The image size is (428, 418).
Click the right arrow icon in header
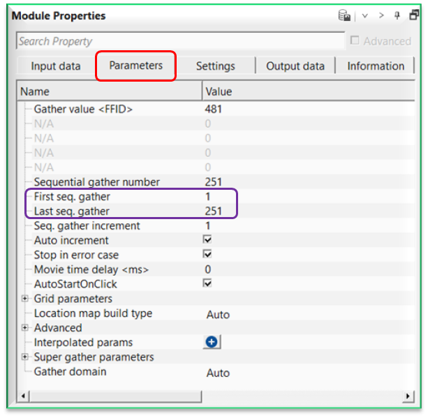(x=381, y=15)
